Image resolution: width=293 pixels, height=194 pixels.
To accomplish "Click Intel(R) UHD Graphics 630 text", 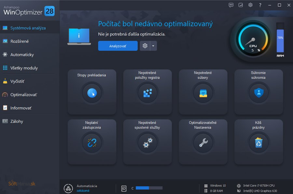I will 260,191.
